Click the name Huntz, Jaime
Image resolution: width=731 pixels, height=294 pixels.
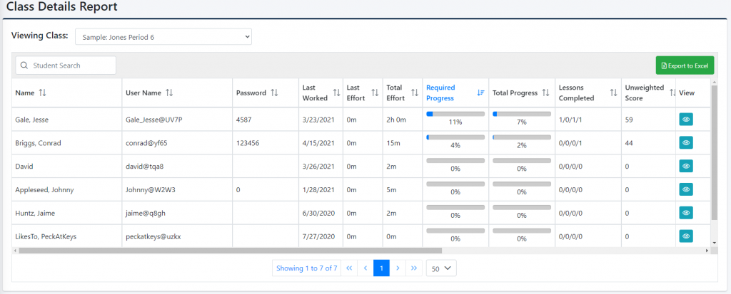(x=36, y=213)
